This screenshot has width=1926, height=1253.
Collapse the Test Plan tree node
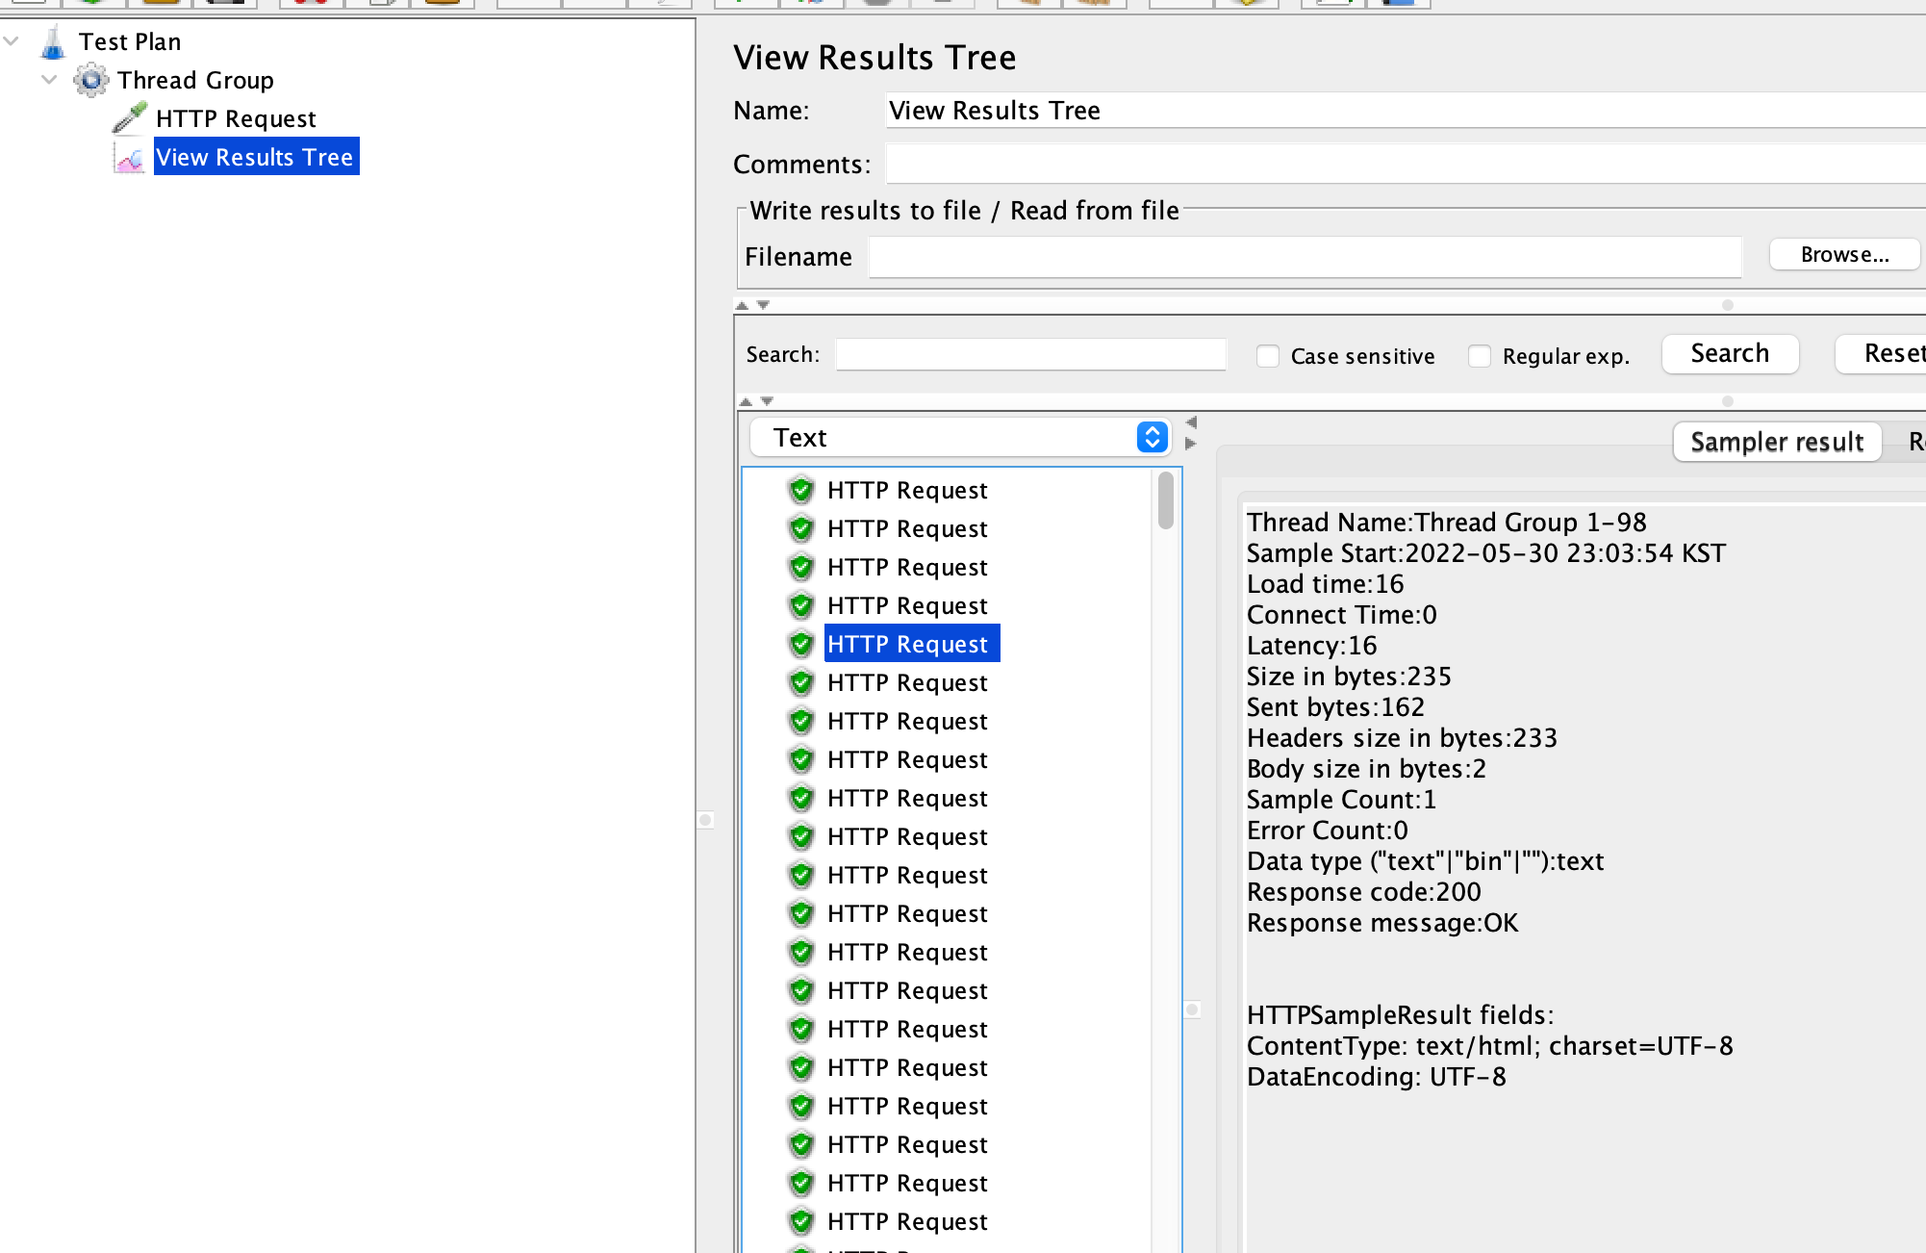click(12, 41)
